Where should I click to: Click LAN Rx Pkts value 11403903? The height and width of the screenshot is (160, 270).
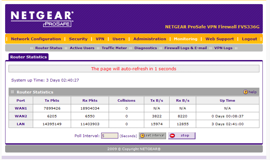[x=90, y=124]
